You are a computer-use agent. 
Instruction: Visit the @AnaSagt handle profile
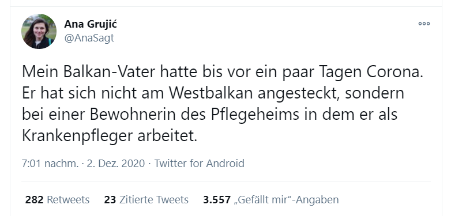coord(89,38)
